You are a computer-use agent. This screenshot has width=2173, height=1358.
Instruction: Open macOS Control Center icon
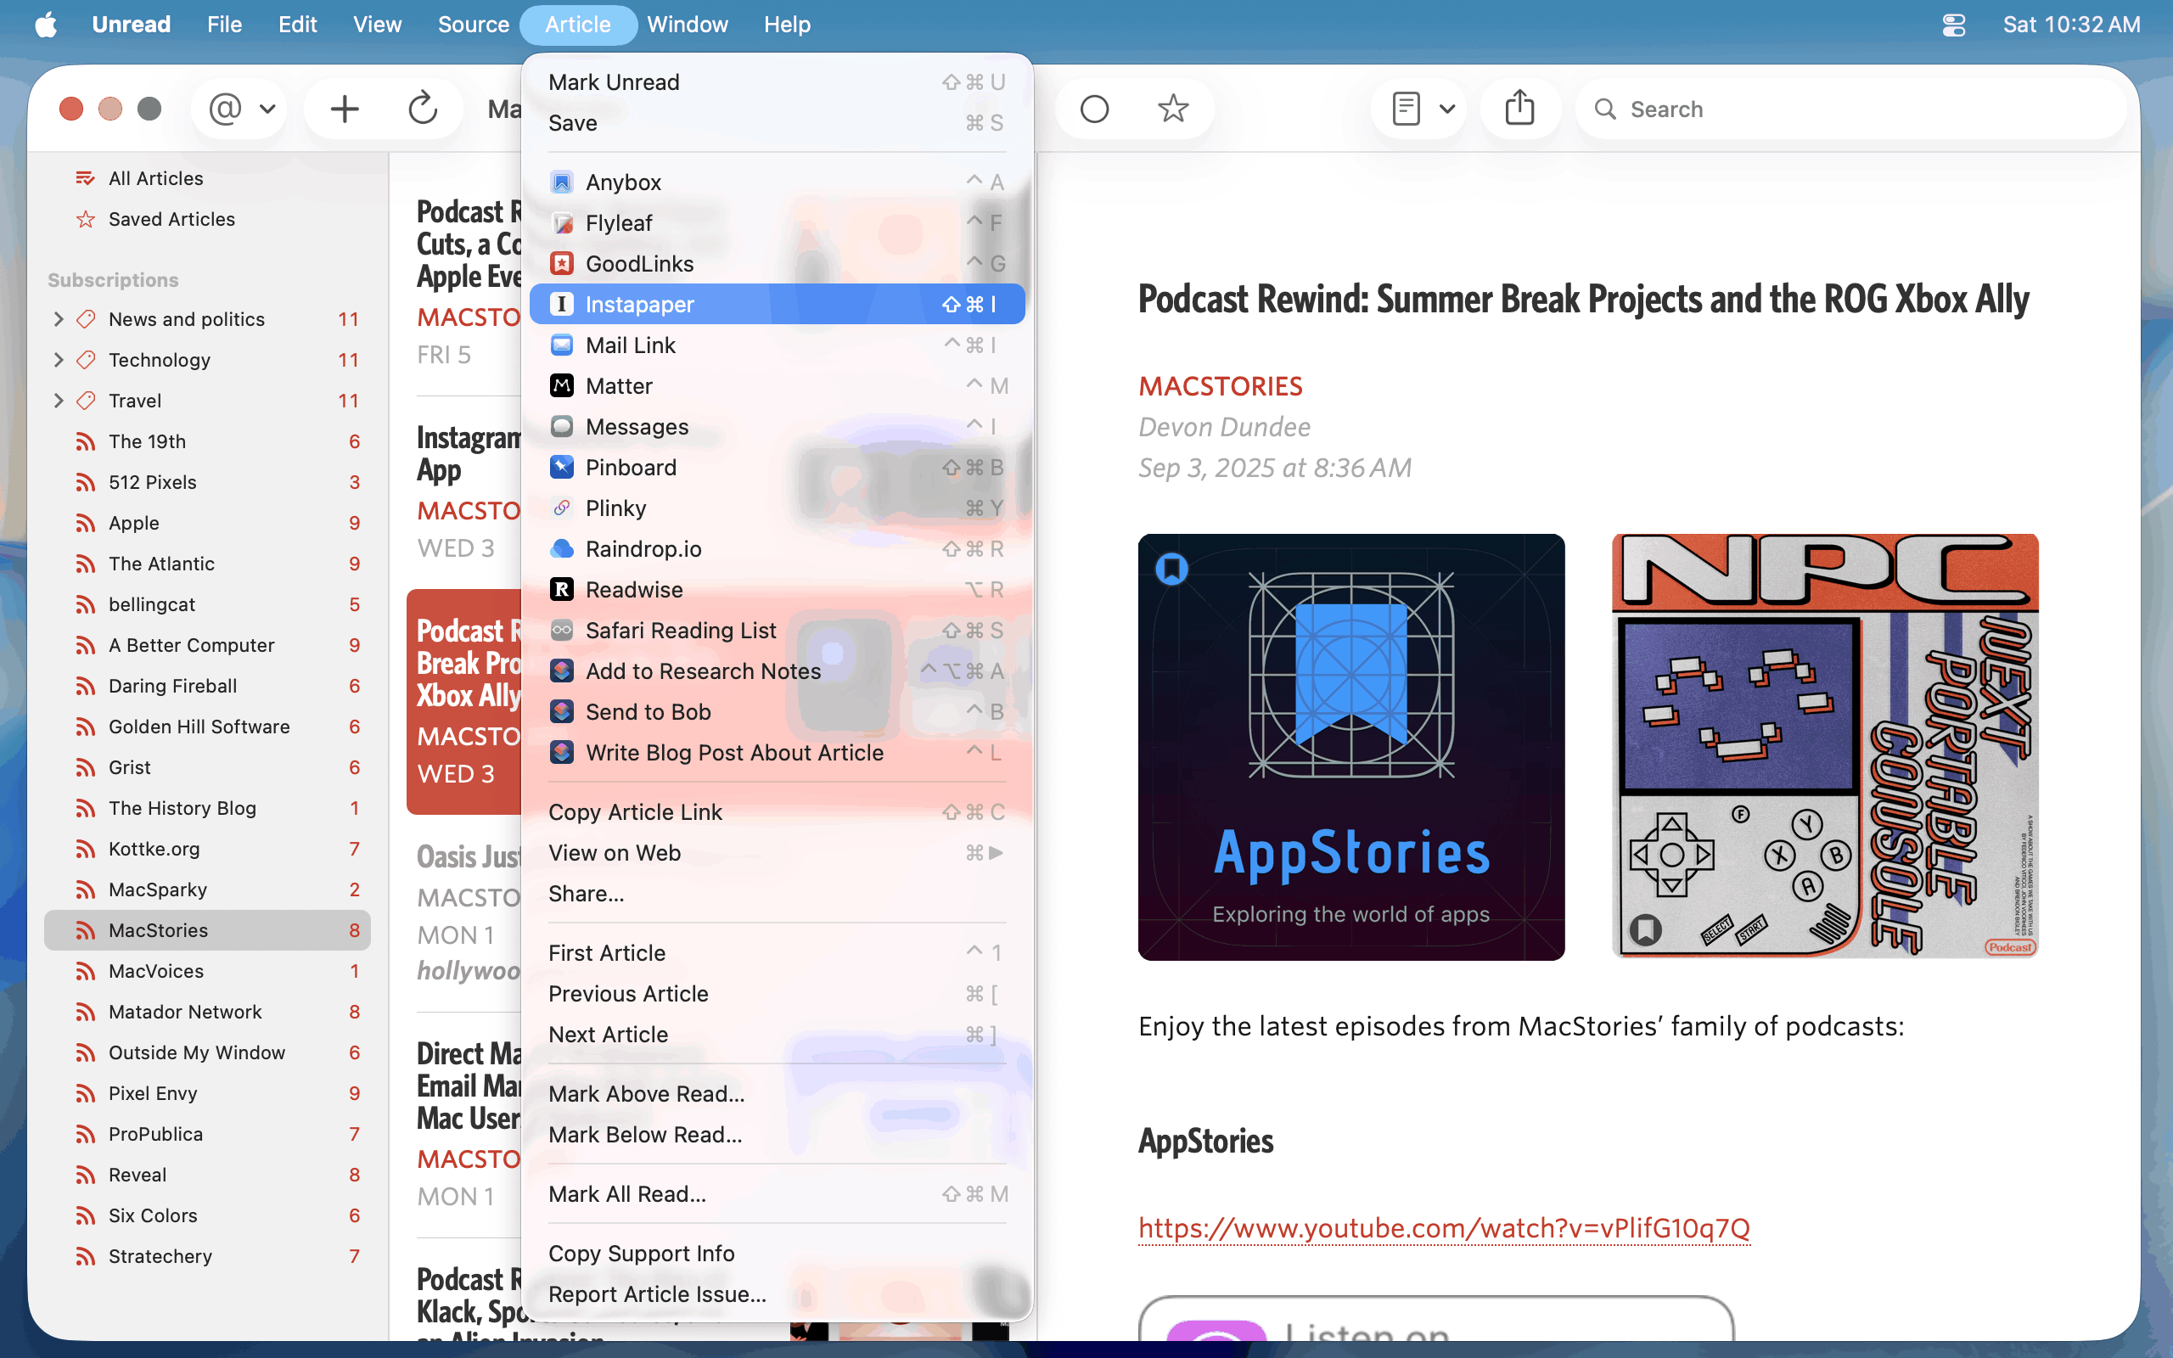click(x=1953, y=25)
